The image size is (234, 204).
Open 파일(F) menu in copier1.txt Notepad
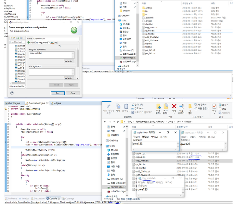point(136,137)
